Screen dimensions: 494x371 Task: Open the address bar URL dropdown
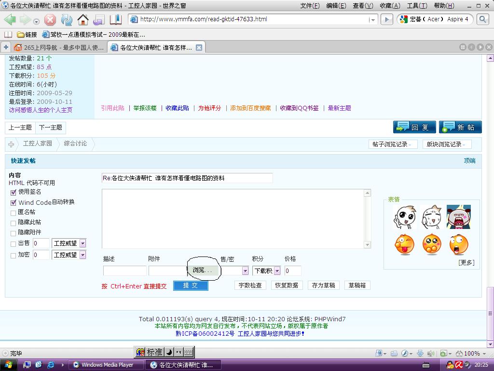point(372,20)
